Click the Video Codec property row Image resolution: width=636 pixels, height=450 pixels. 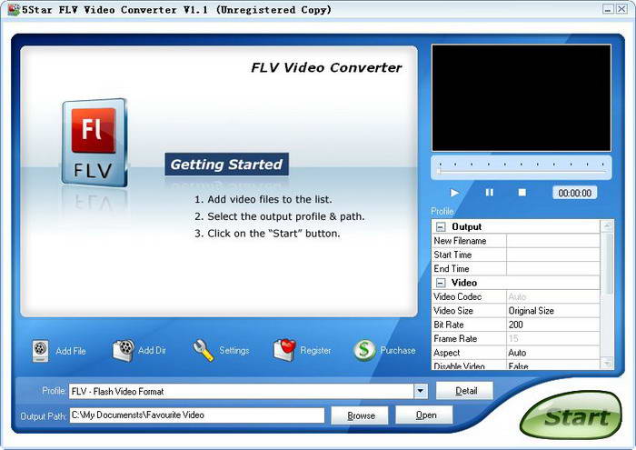tap(516, 296)
